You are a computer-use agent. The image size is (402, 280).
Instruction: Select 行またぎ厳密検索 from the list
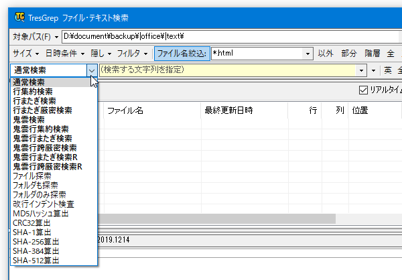coord(54,111)
